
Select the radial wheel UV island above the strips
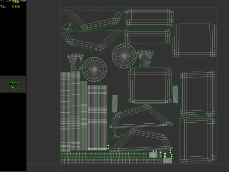pyautogui.click(x=94, y=69)
